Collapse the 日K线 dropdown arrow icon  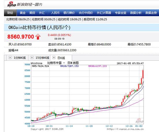point(54,58)
